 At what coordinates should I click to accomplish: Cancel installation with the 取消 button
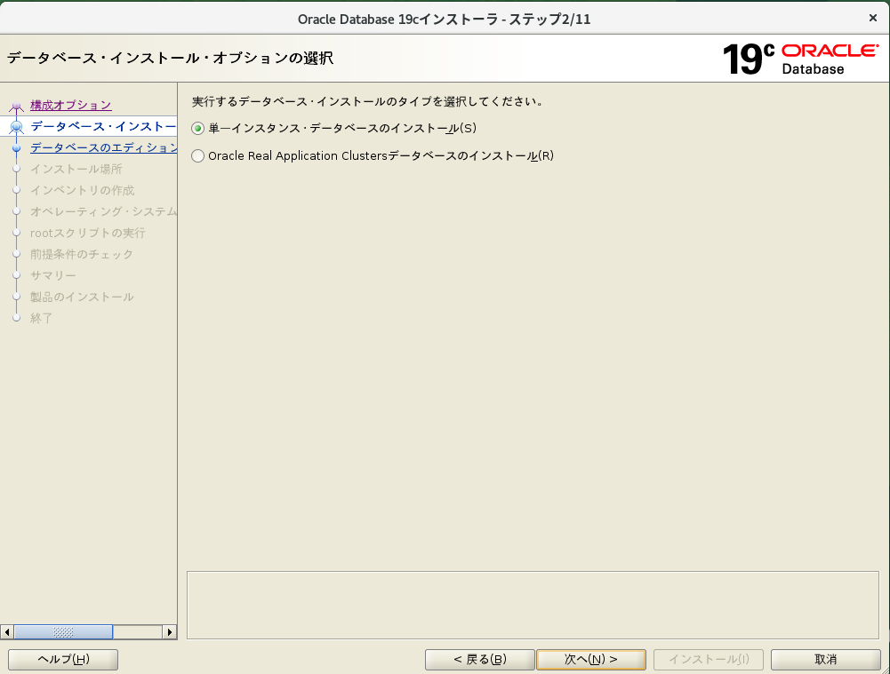tap(825, 659)
